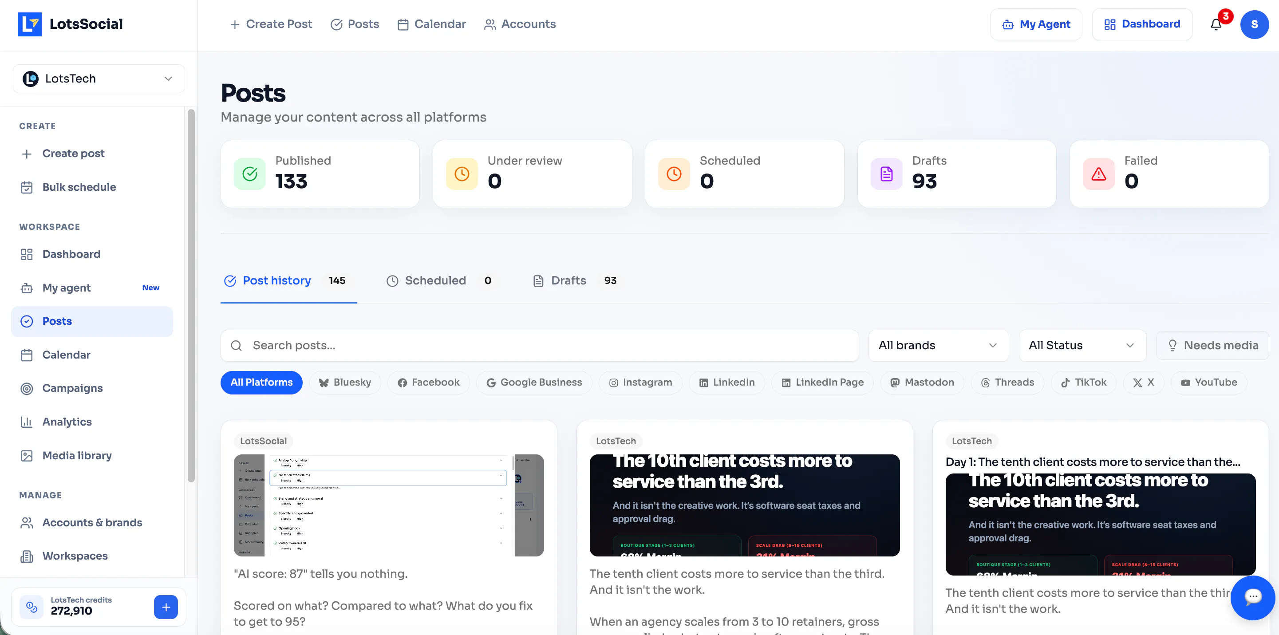Open Media library

[x=92, y=456]
